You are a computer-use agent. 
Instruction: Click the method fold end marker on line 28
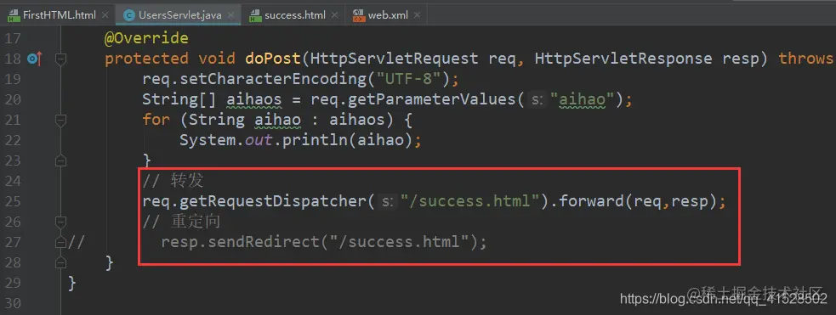[60, 262]
